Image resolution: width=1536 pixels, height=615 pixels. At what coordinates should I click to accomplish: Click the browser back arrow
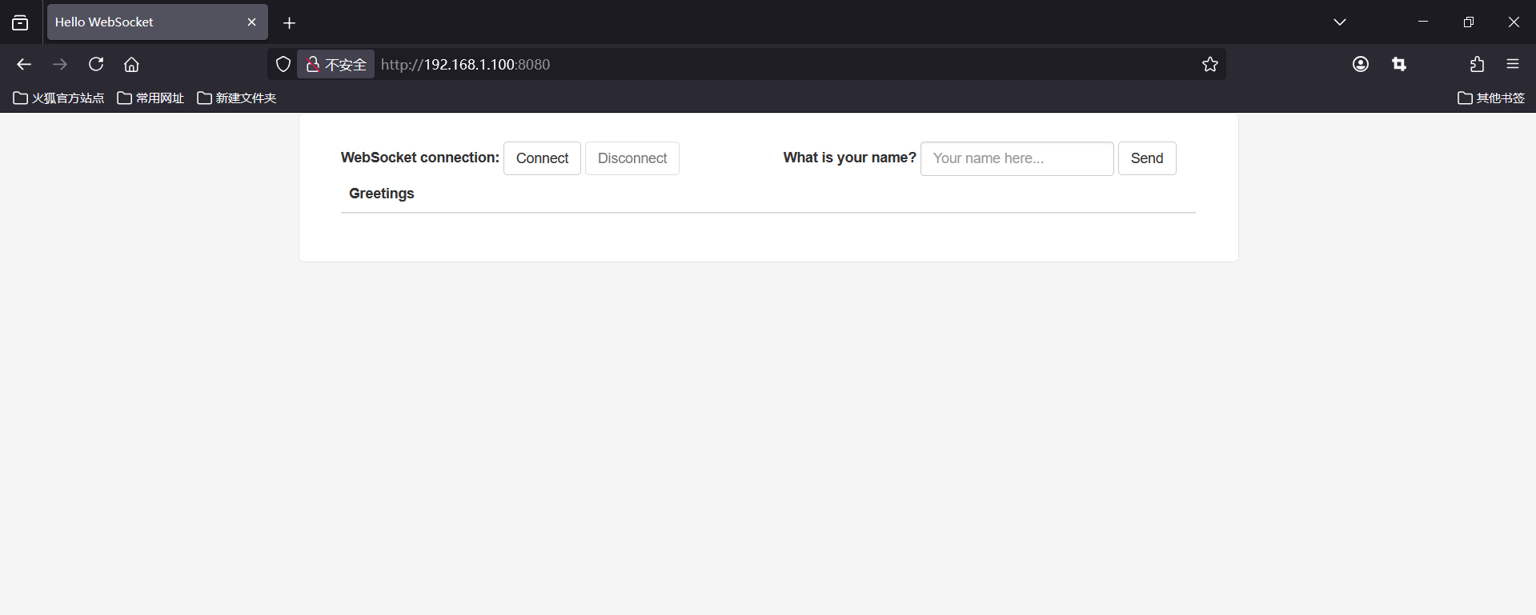(x=24, y=64)
